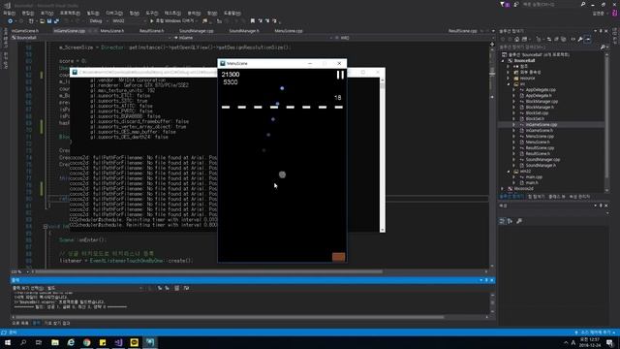Open the 도움말 (Help) menu

tap(232, 13)
